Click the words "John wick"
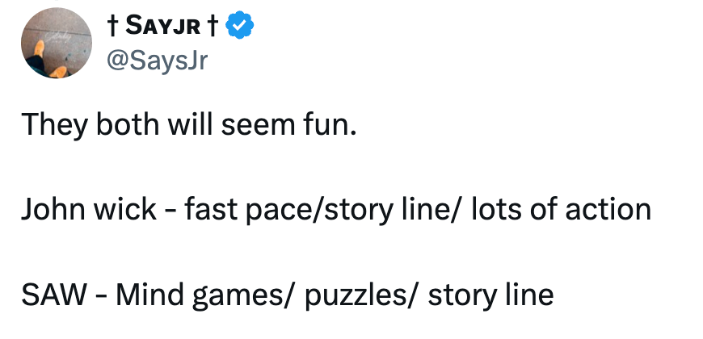Viewport: 703px width, 339px height. pyautogui.click(x=88, y=210)
